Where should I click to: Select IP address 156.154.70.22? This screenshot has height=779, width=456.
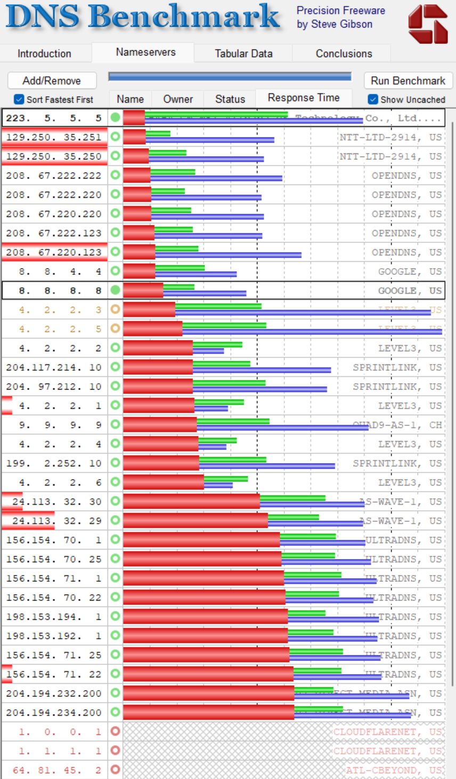click(x=54, y=597)
